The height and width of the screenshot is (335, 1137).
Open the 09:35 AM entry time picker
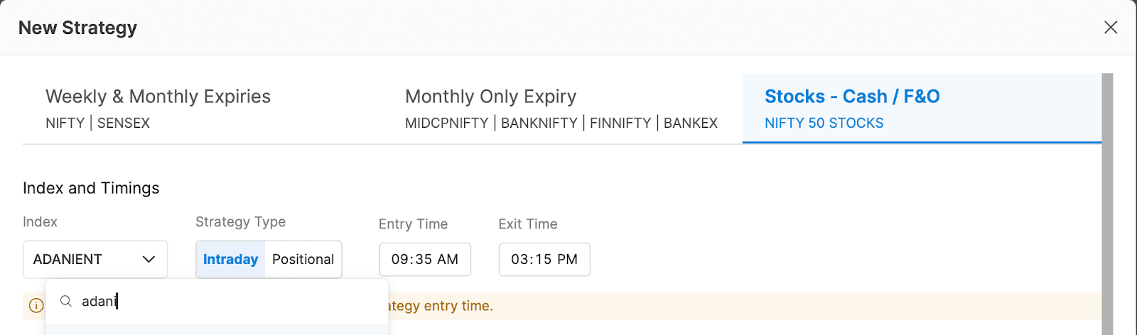coord(424,259)
